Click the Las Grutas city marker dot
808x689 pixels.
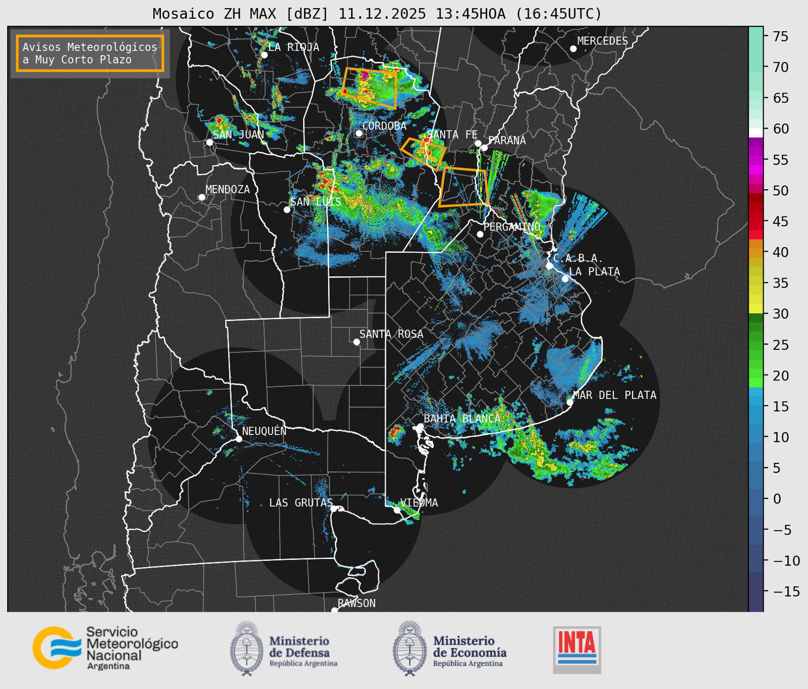333,509
